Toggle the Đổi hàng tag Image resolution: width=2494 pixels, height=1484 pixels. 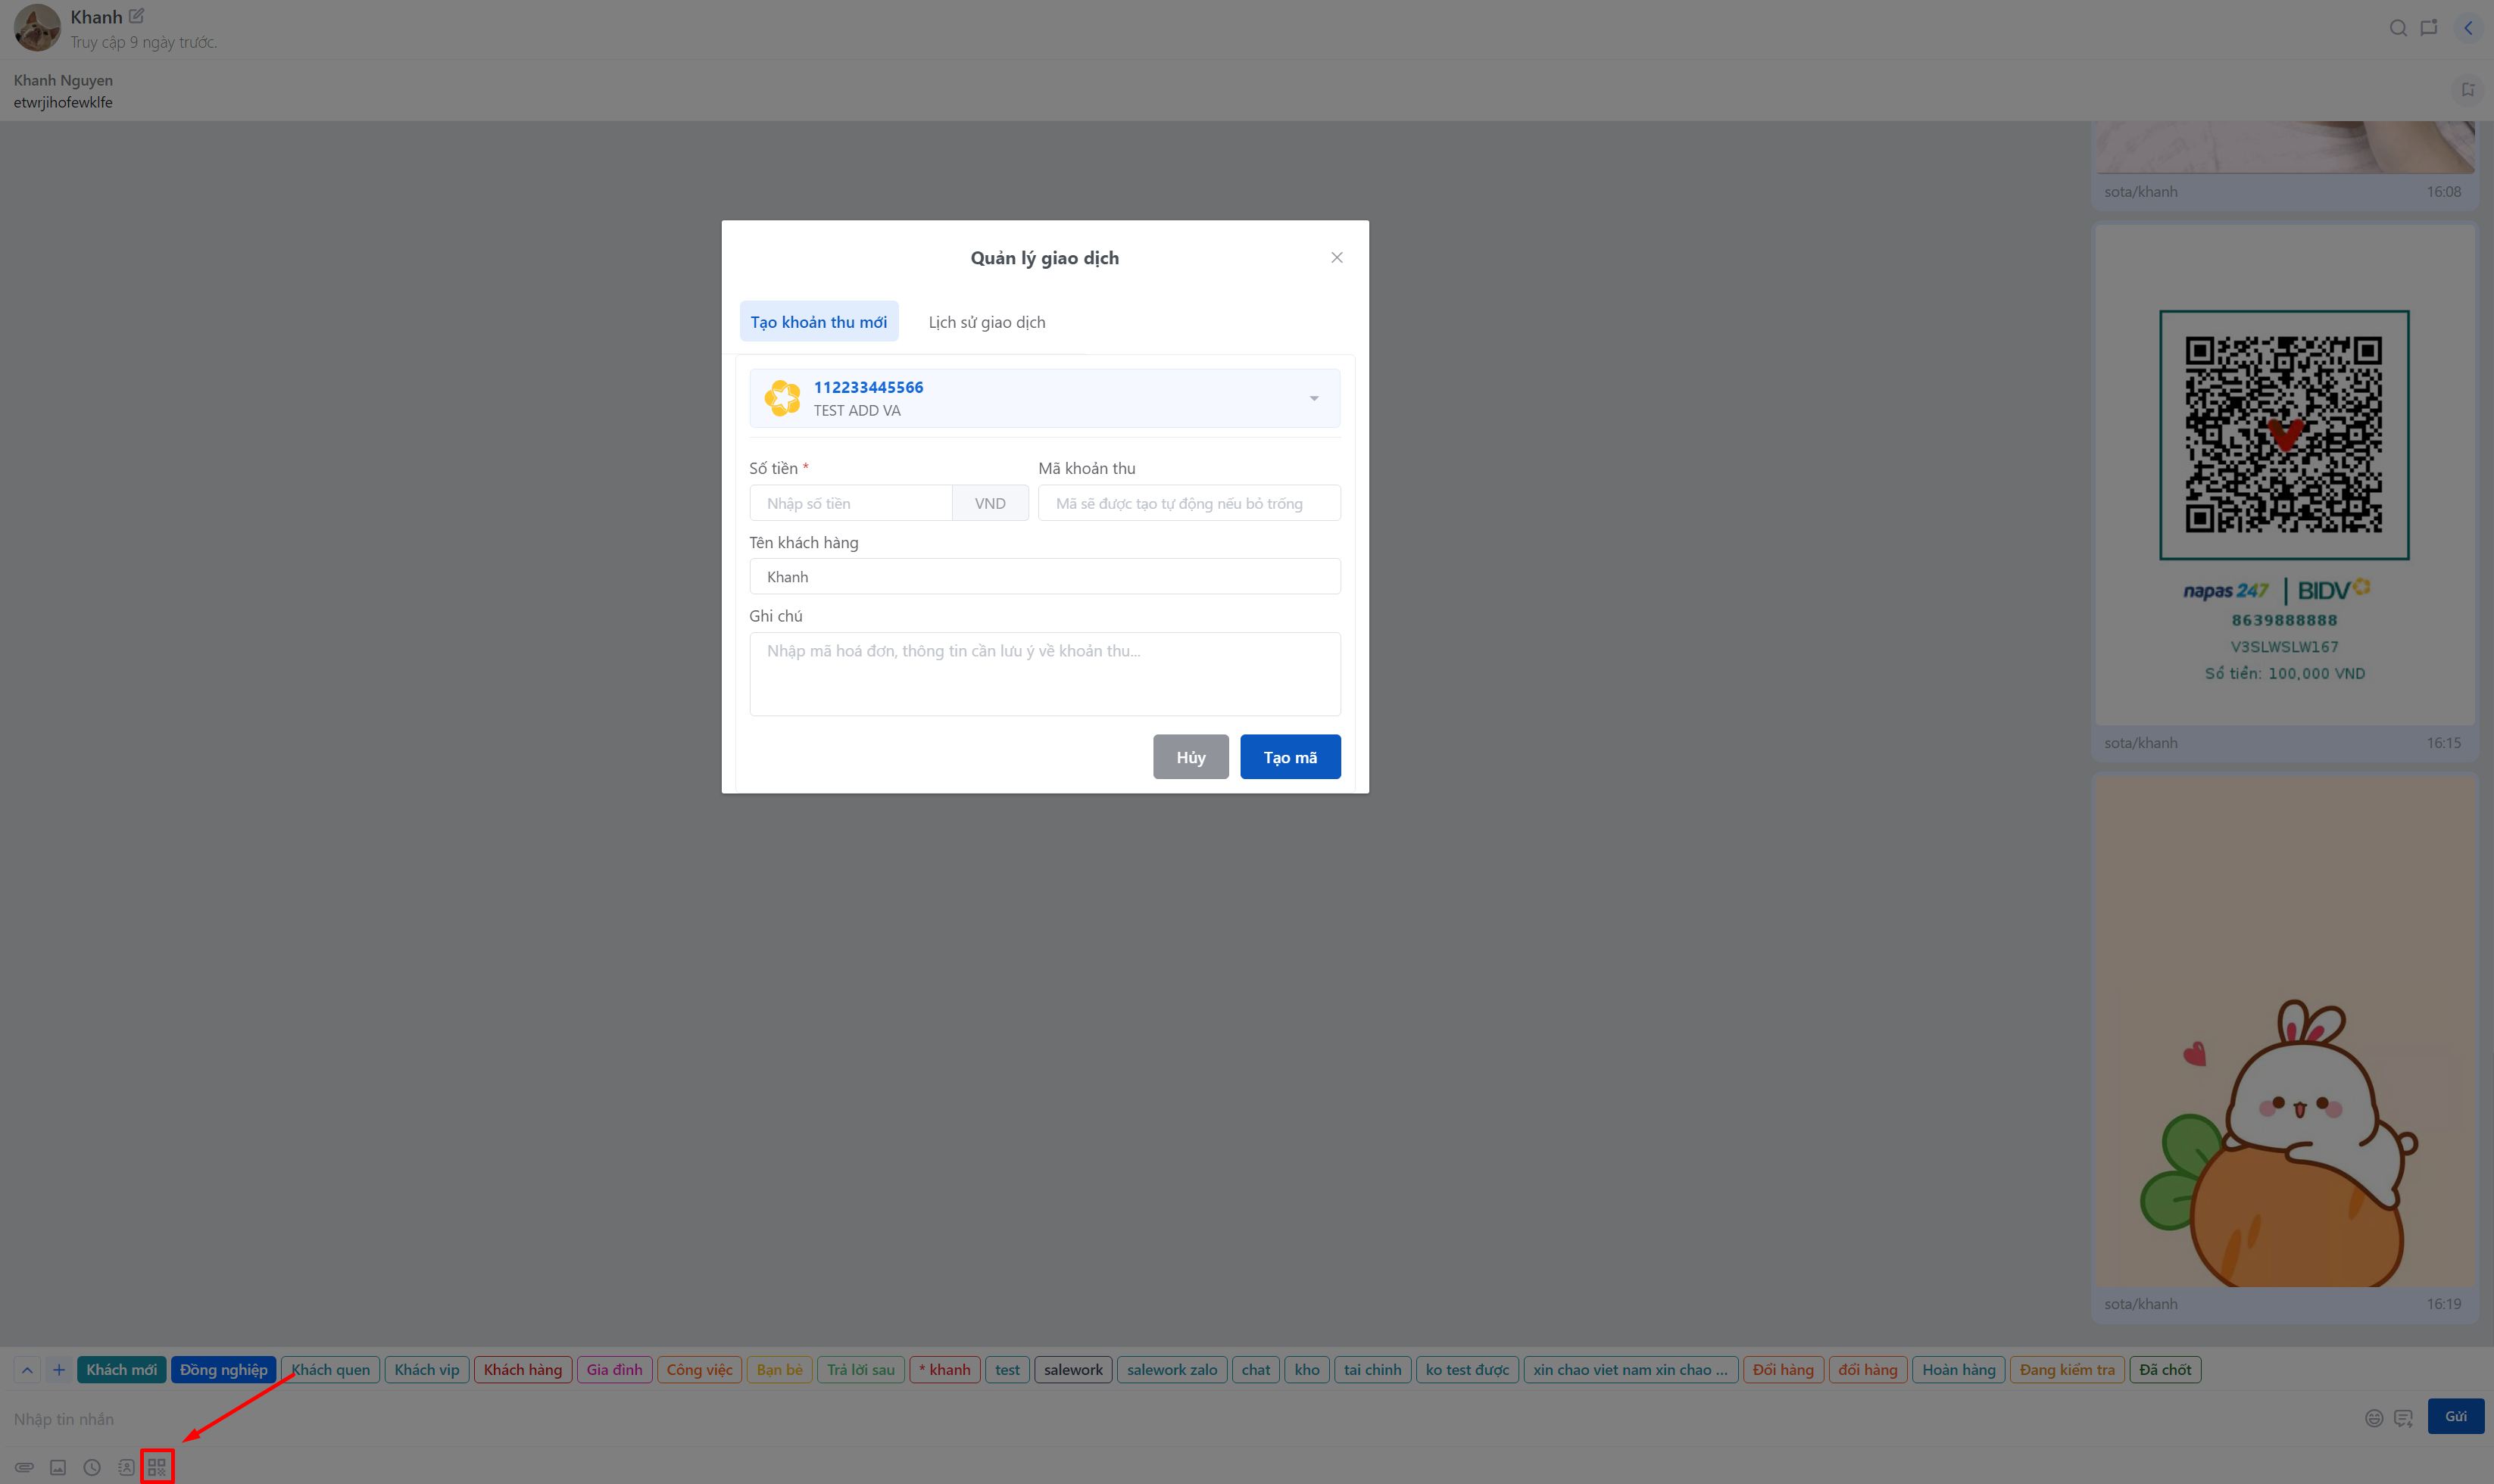(1784, 1370)
